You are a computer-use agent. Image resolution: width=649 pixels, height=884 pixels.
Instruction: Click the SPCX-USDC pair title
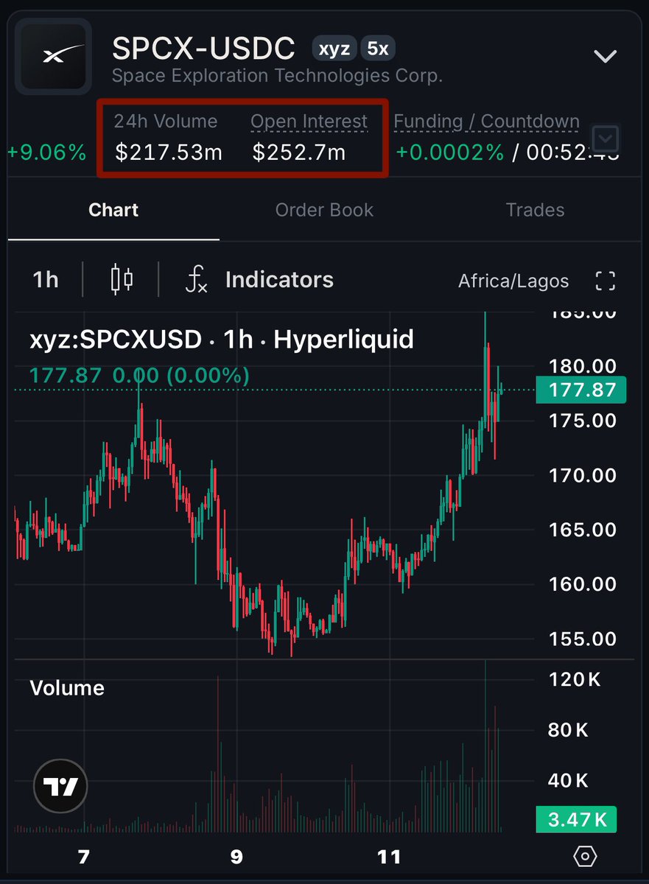(203, 49)
